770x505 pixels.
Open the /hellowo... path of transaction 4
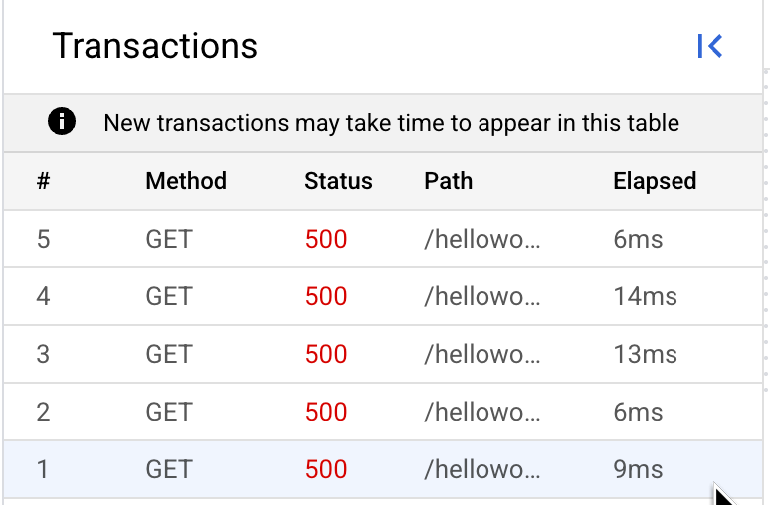(482, 296)
